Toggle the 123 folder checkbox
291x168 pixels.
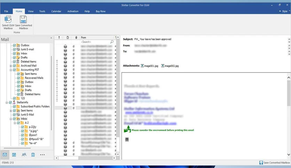(14, 98)
